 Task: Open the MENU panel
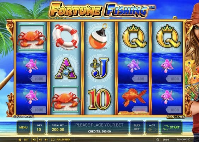click(x=23, y=127)
